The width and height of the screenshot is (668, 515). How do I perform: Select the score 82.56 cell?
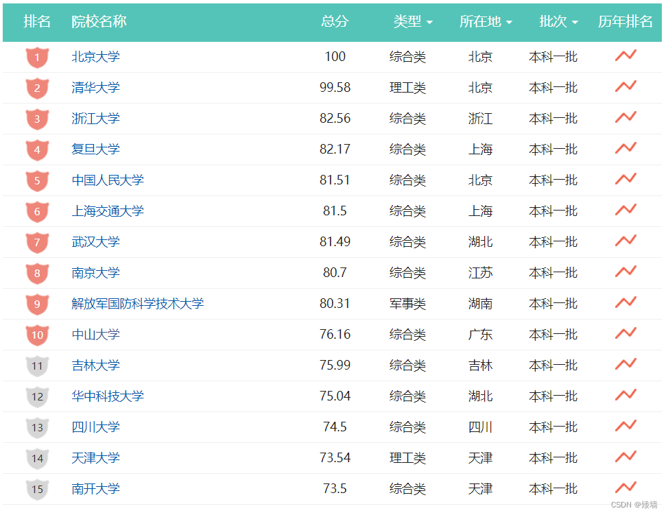(335, 118)
